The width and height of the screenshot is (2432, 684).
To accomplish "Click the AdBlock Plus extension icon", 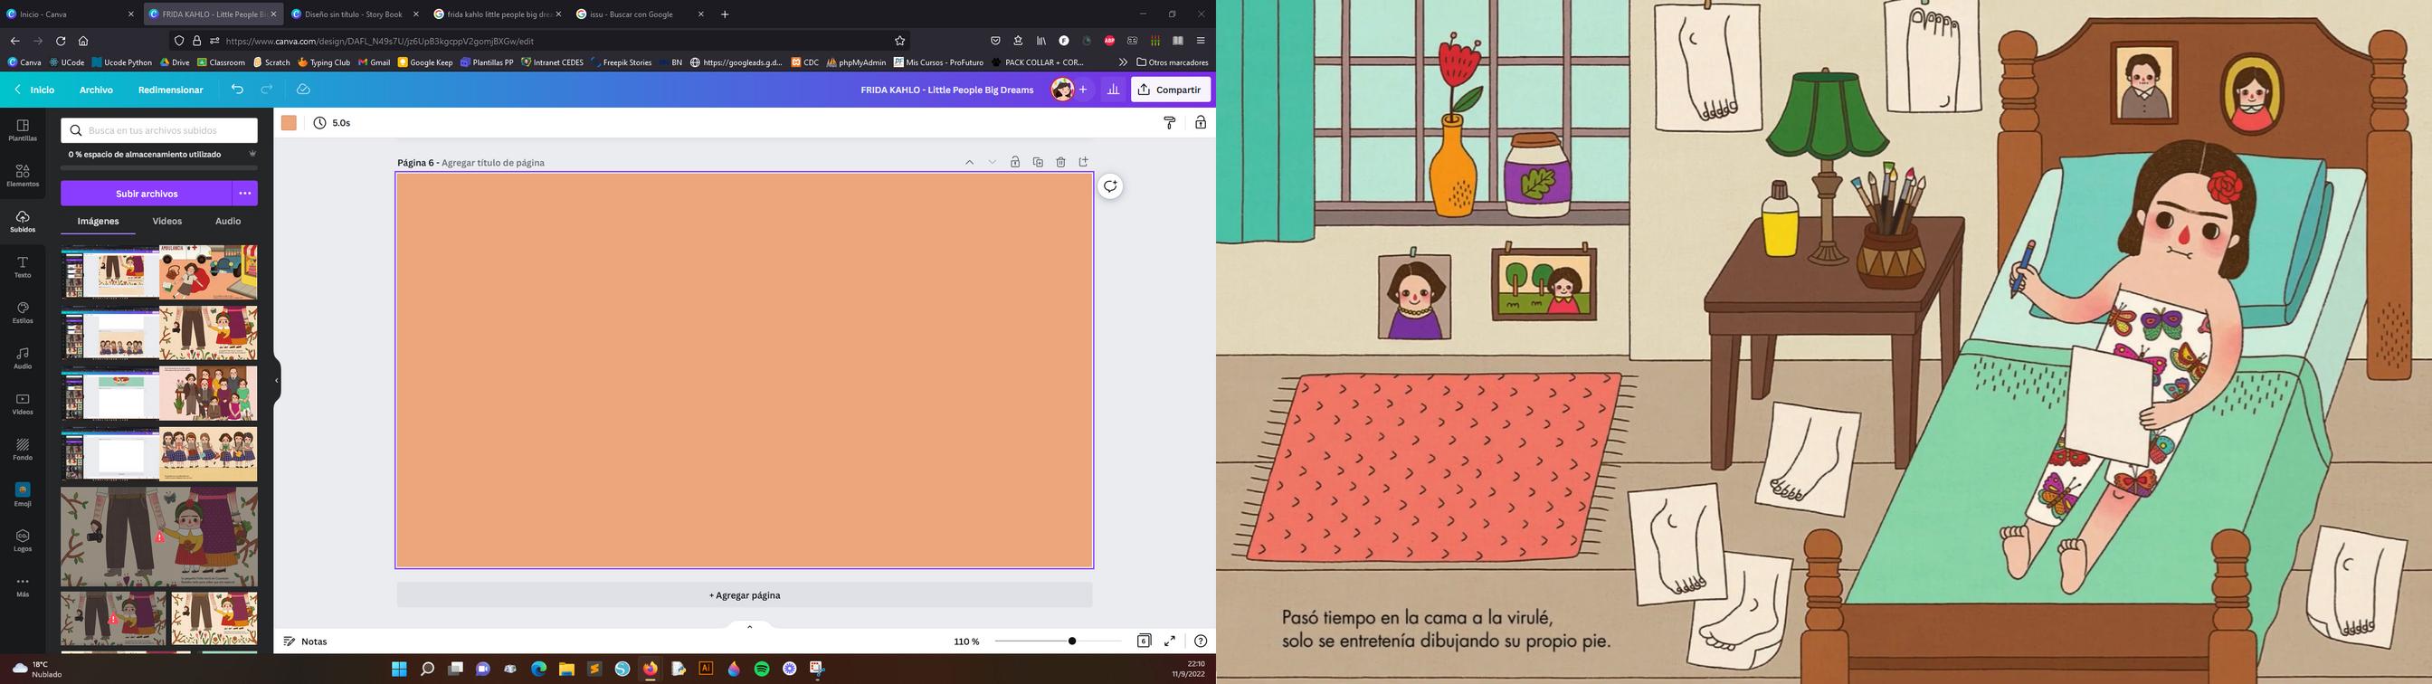I will 1109,41.
